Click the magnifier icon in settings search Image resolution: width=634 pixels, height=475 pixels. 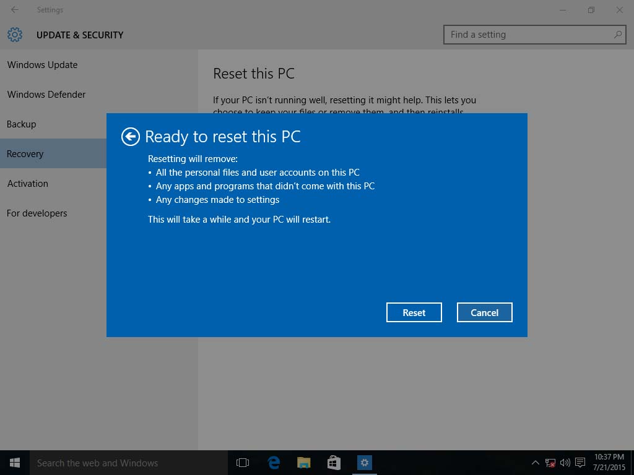617,35
